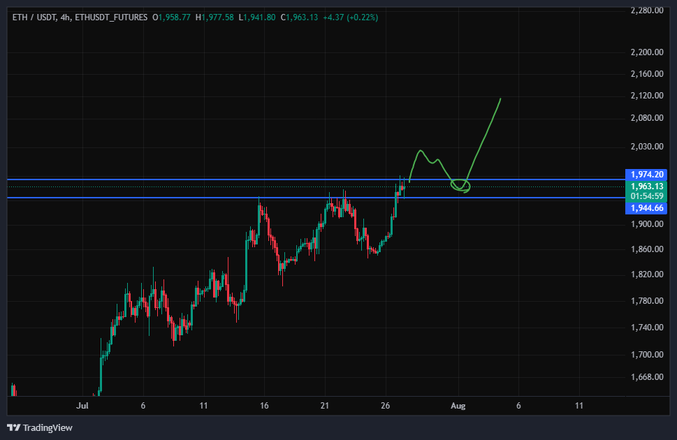677x440 pixels.
Task: Open the TradingView text link
Action: tap(48, 427)
